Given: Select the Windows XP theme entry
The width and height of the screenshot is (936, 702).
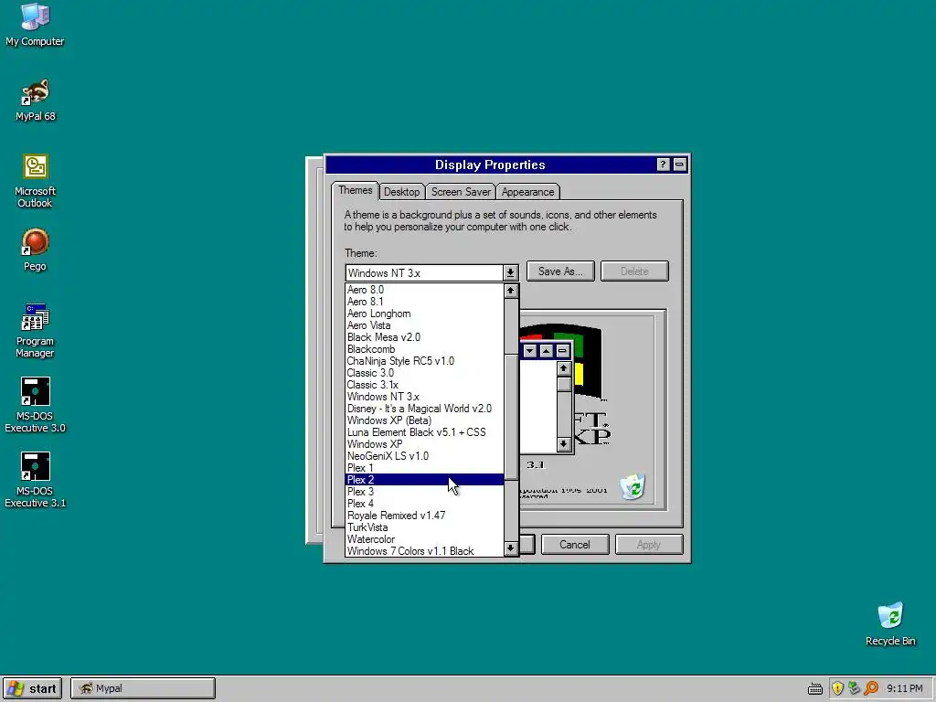Looking at the screenshot, I should 424,444.
